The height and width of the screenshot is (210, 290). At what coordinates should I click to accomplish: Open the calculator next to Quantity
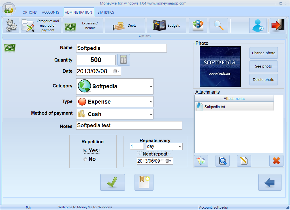[x=123, y=60]
